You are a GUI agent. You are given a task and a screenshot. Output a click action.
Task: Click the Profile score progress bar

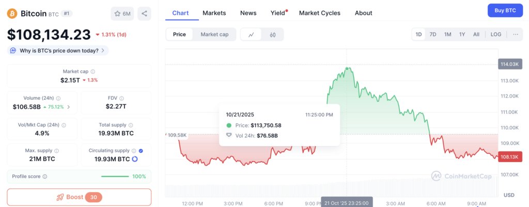coord(116,177)
